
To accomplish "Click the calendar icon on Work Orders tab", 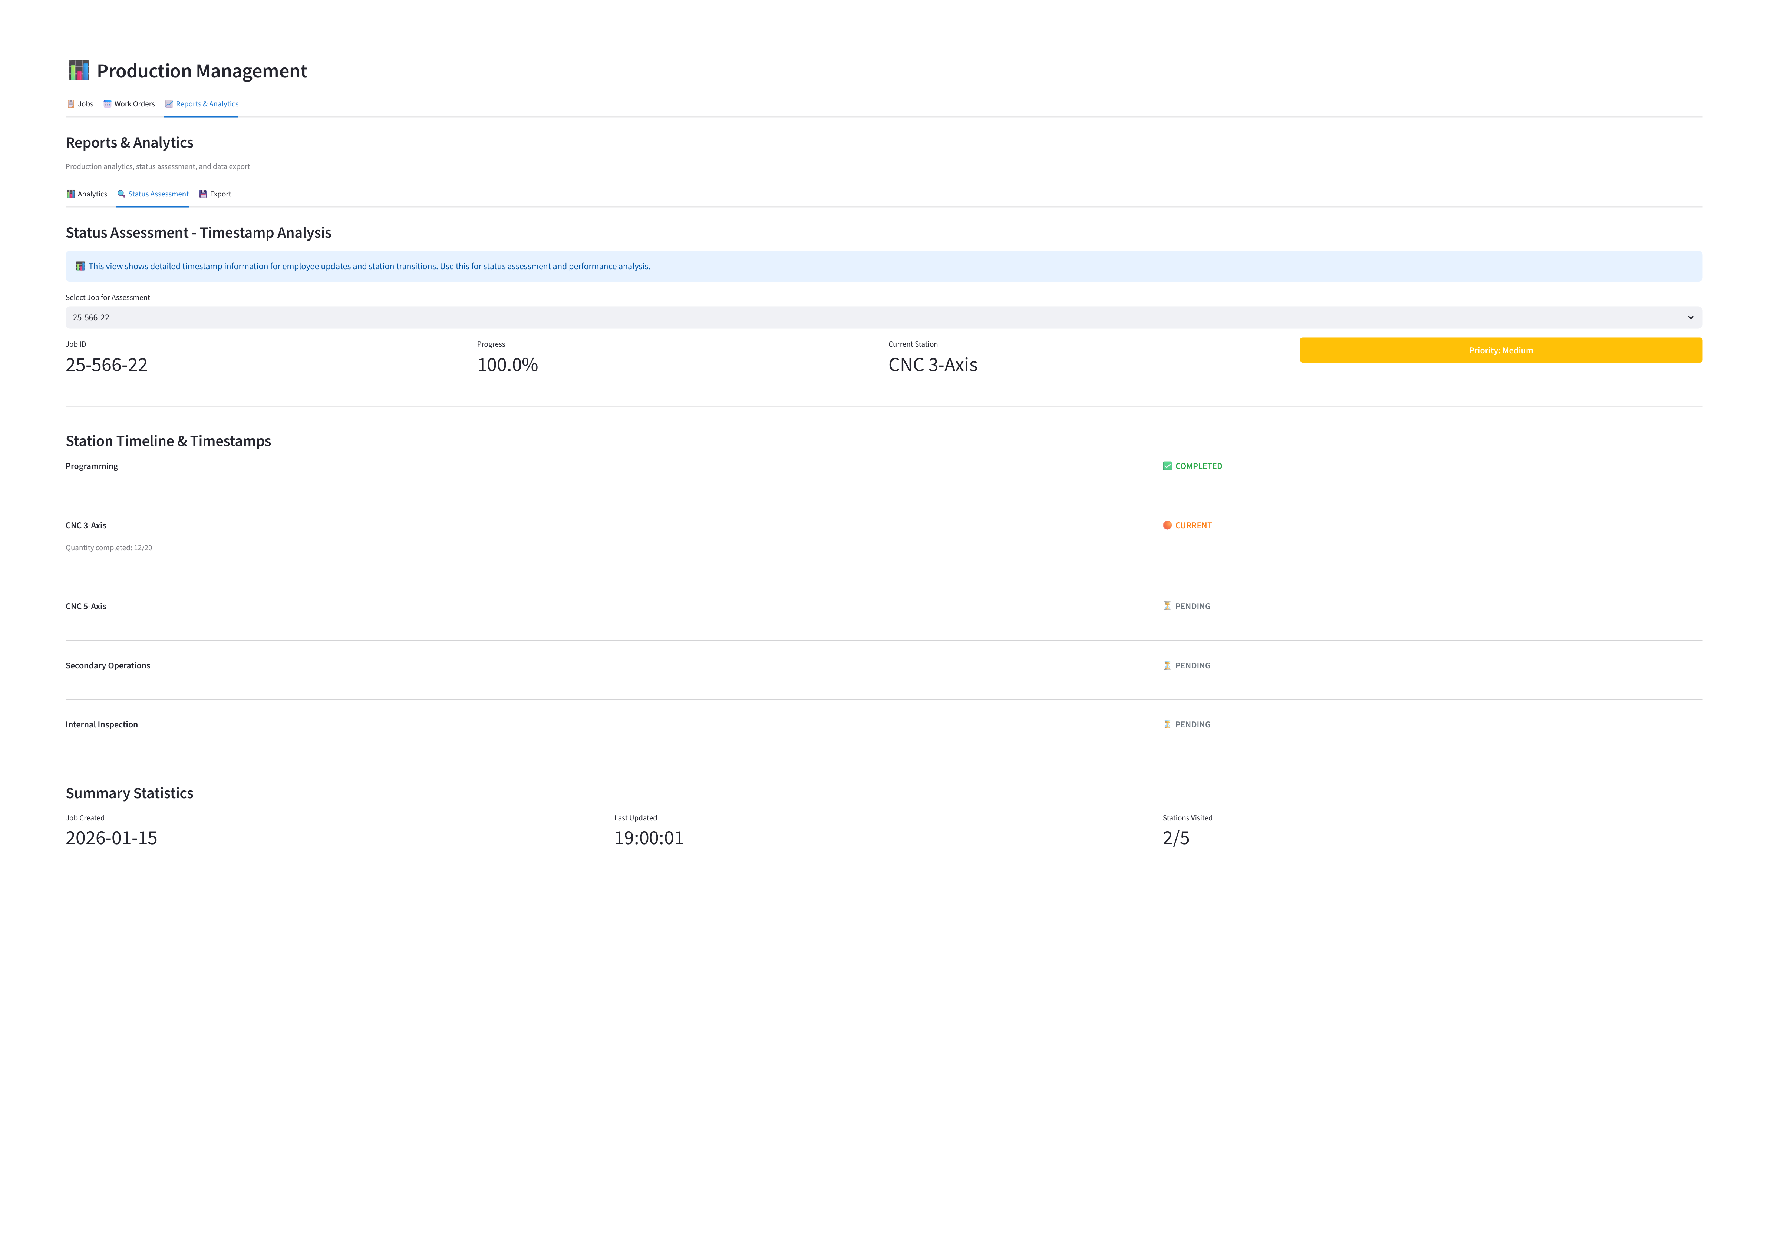I will [x=107, y=104].
